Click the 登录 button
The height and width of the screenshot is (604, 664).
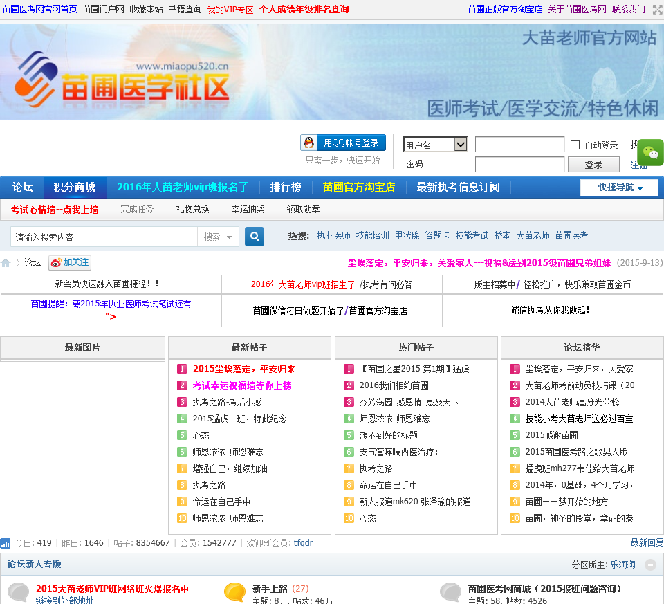[593, 165]
